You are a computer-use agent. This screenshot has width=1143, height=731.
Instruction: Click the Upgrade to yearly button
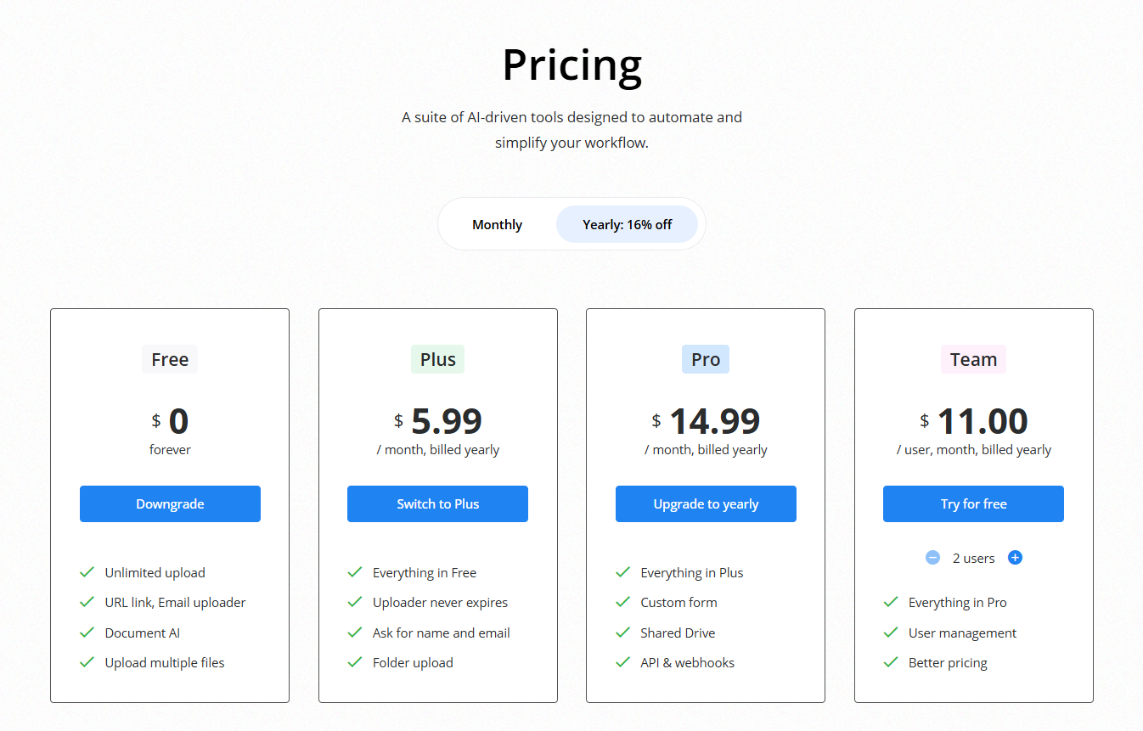[x=706, y=503]
